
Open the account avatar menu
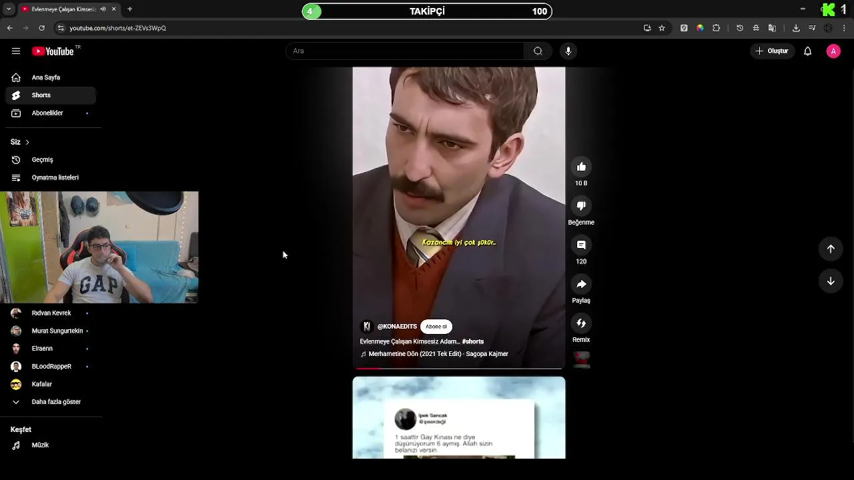coord(833,51)
